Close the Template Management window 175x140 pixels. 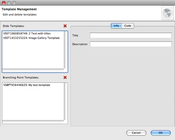tap(4, 2)
